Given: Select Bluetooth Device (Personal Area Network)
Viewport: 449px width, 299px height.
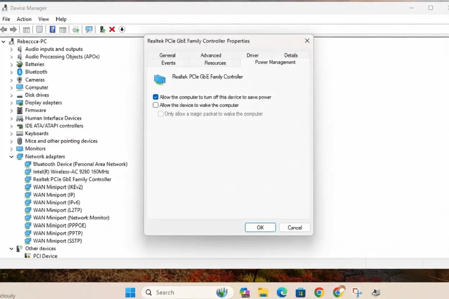Looking at the screenshot, I should pyautogui.click(x=80, y=164).
